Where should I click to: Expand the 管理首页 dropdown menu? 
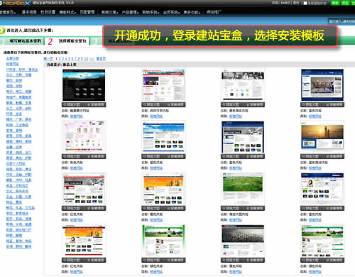8,12
